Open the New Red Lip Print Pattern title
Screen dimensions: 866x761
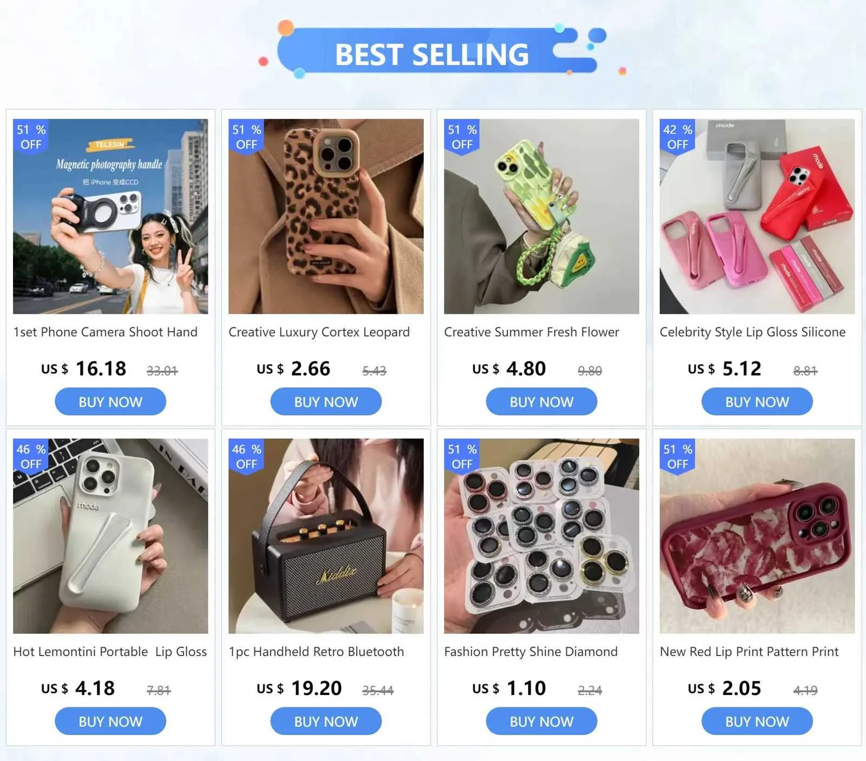[x=749, y=652]
